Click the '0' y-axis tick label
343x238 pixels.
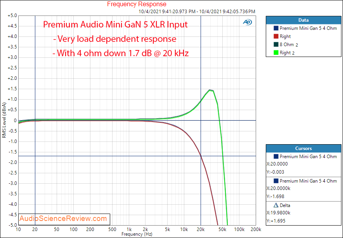[15, 121]
